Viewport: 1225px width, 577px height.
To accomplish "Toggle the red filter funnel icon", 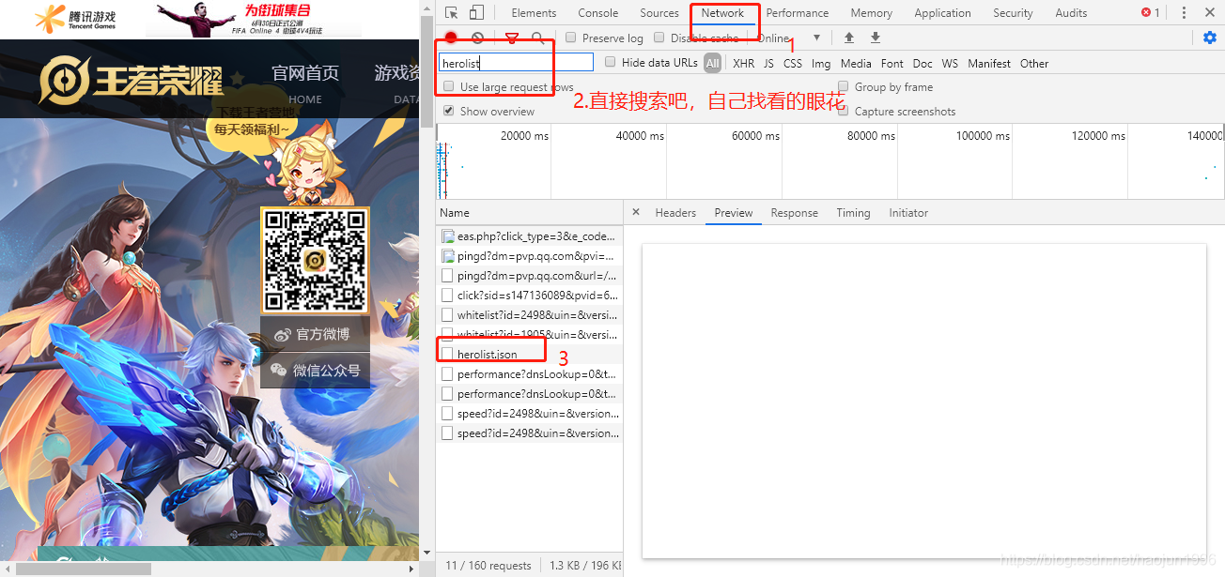I will 512,38.
